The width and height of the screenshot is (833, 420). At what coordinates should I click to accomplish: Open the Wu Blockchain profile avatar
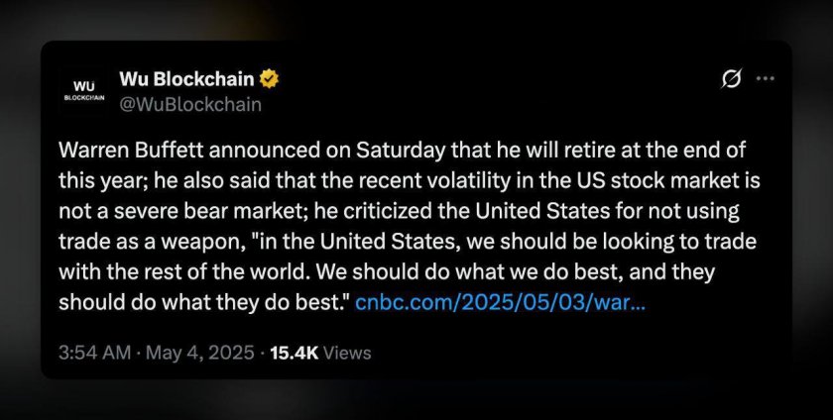[84, 90]
